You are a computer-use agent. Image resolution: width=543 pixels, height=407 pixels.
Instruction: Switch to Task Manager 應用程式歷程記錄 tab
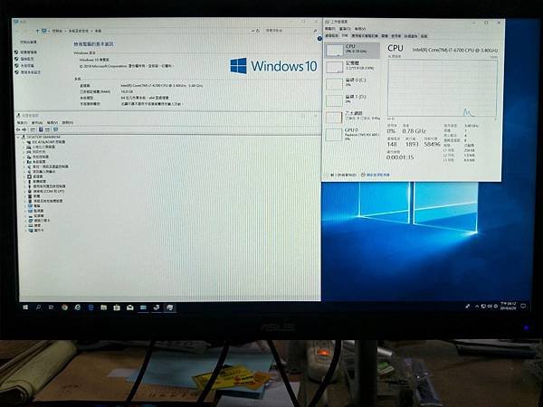(x=365, y=36)
